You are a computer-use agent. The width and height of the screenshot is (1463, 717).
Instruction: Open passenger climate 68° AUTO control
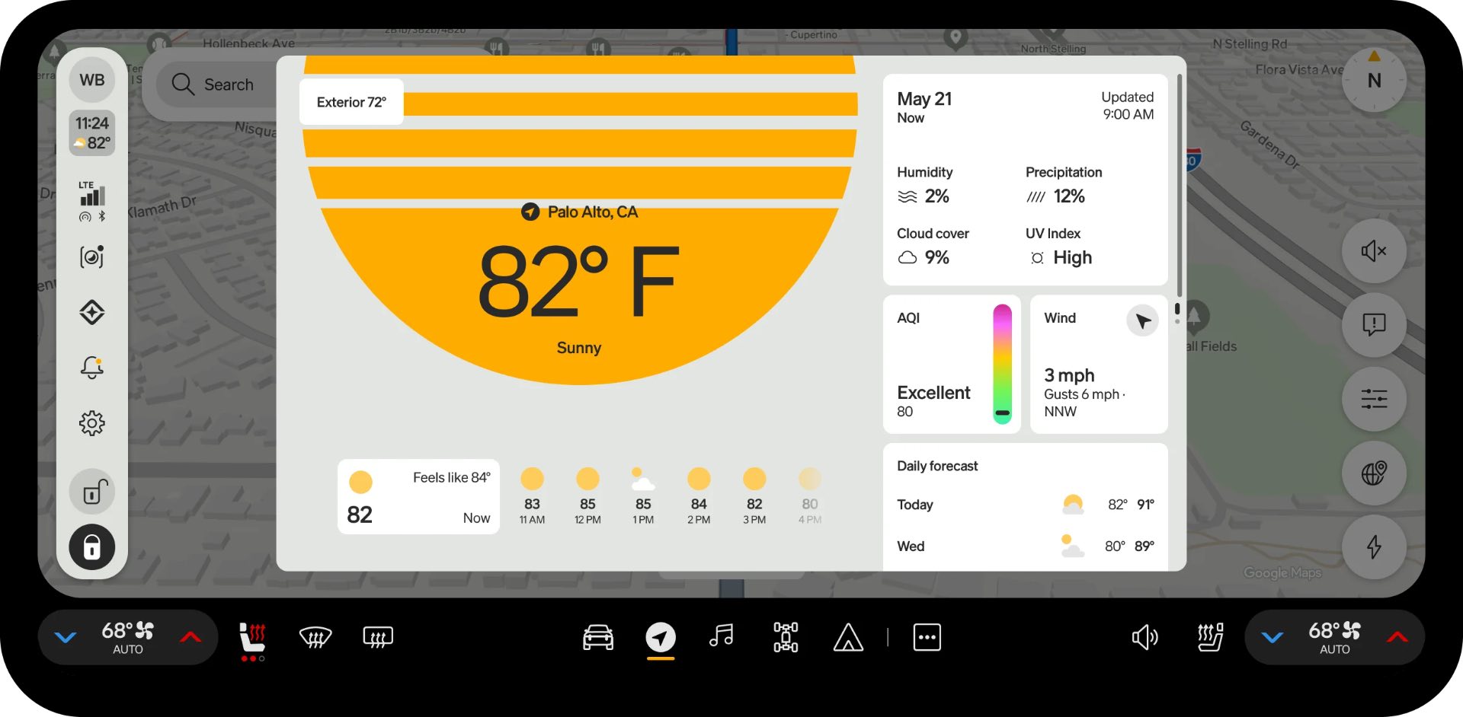(1335, 638)
